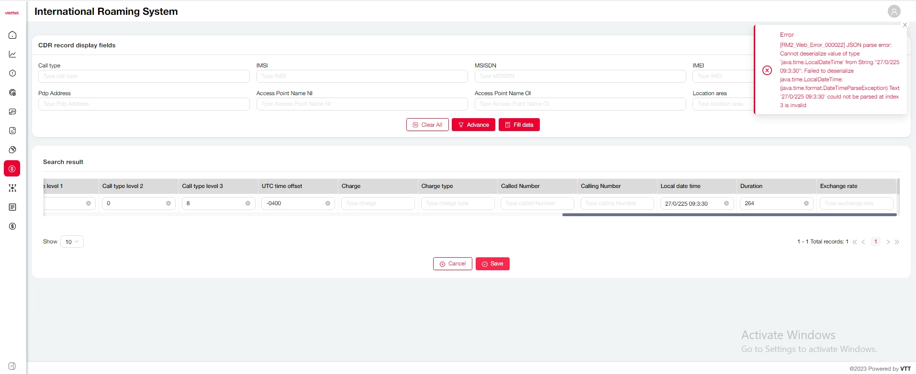Screen dimensions: 916x374
Task: Clear the Duration field with its x icon
Action: pyautogui.click(x=806, y=203)
